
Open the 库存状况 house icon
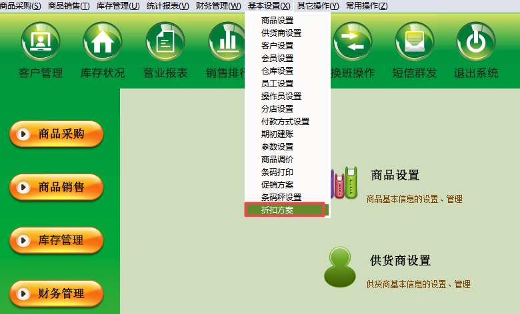(x=103, y=41)
